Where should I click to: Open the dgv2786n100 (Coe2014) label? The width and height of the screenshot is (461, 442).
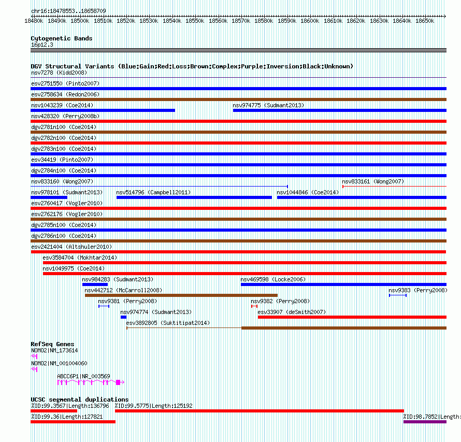64,236
